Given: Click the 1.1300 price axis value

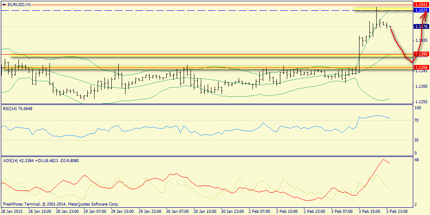Looking at the screenshot, I should coord(421,86).
